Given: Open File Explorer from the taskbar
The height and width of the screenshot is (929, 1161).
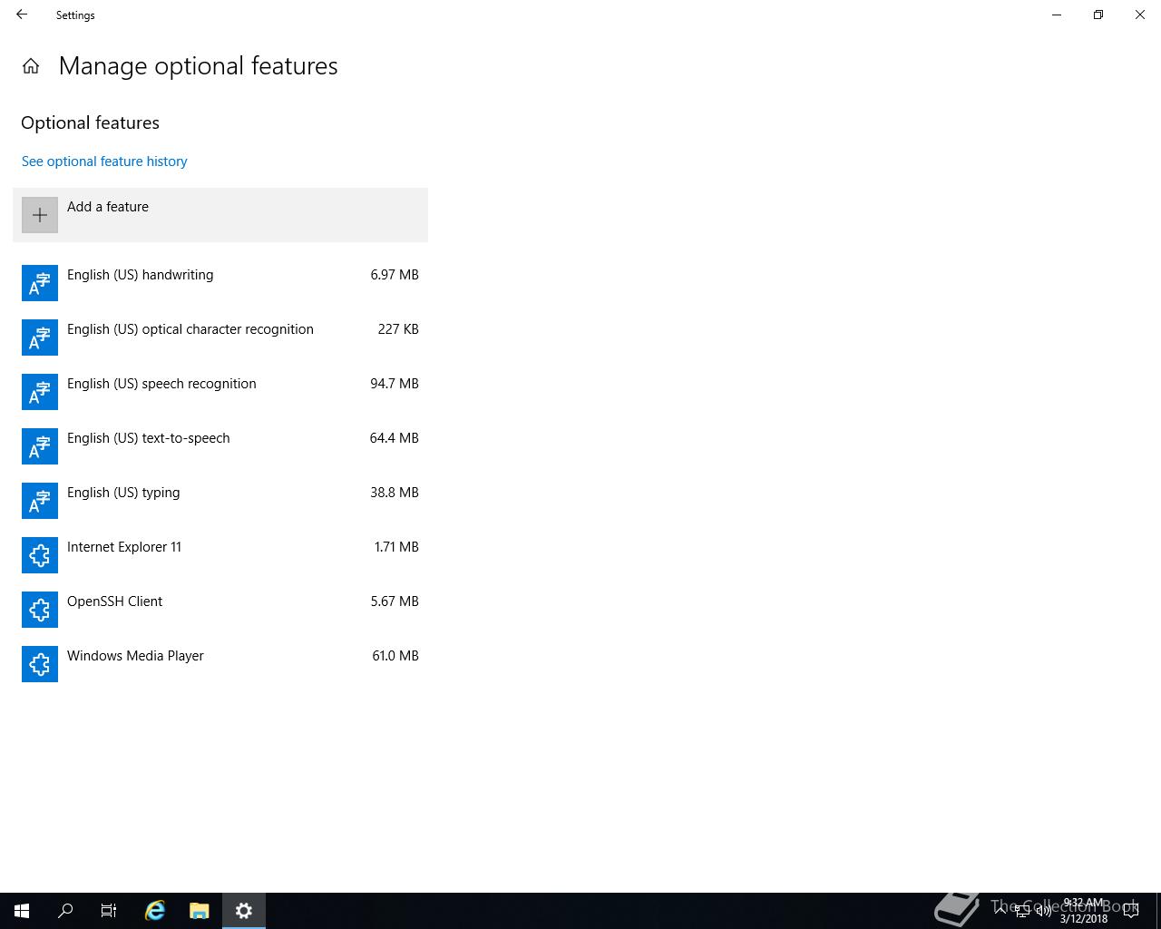Looking at the screenshot, I should [200, 911].
